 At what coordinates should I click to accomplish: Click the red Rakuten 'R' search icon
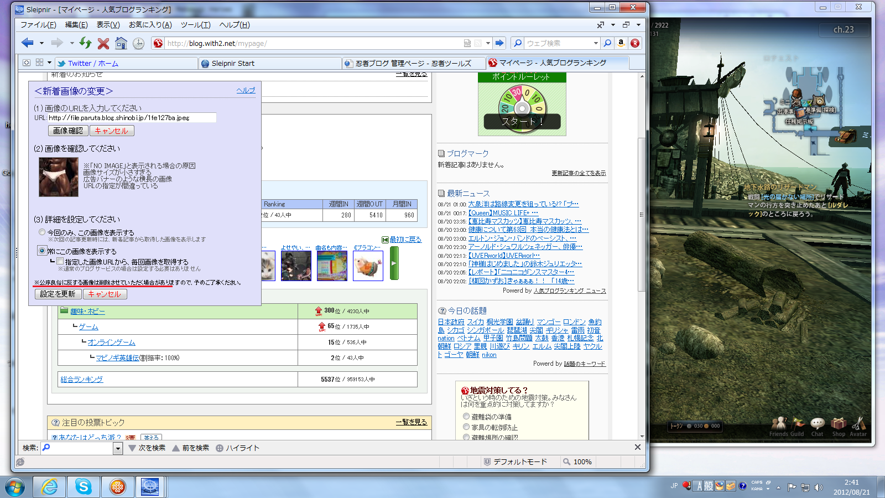635,43
